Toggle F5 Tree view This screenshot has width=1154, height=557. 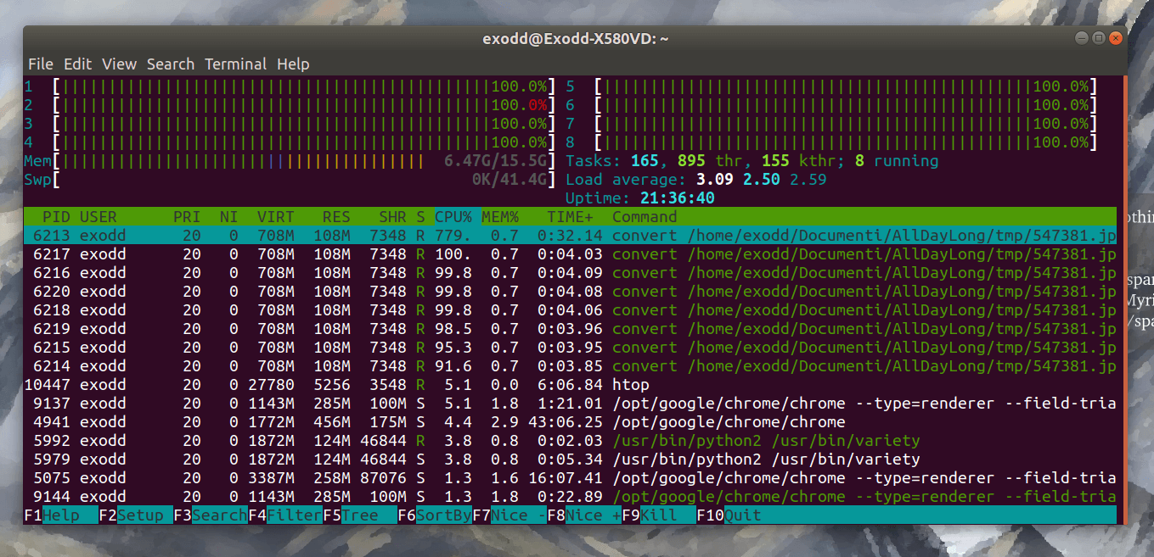pos(360,515)
